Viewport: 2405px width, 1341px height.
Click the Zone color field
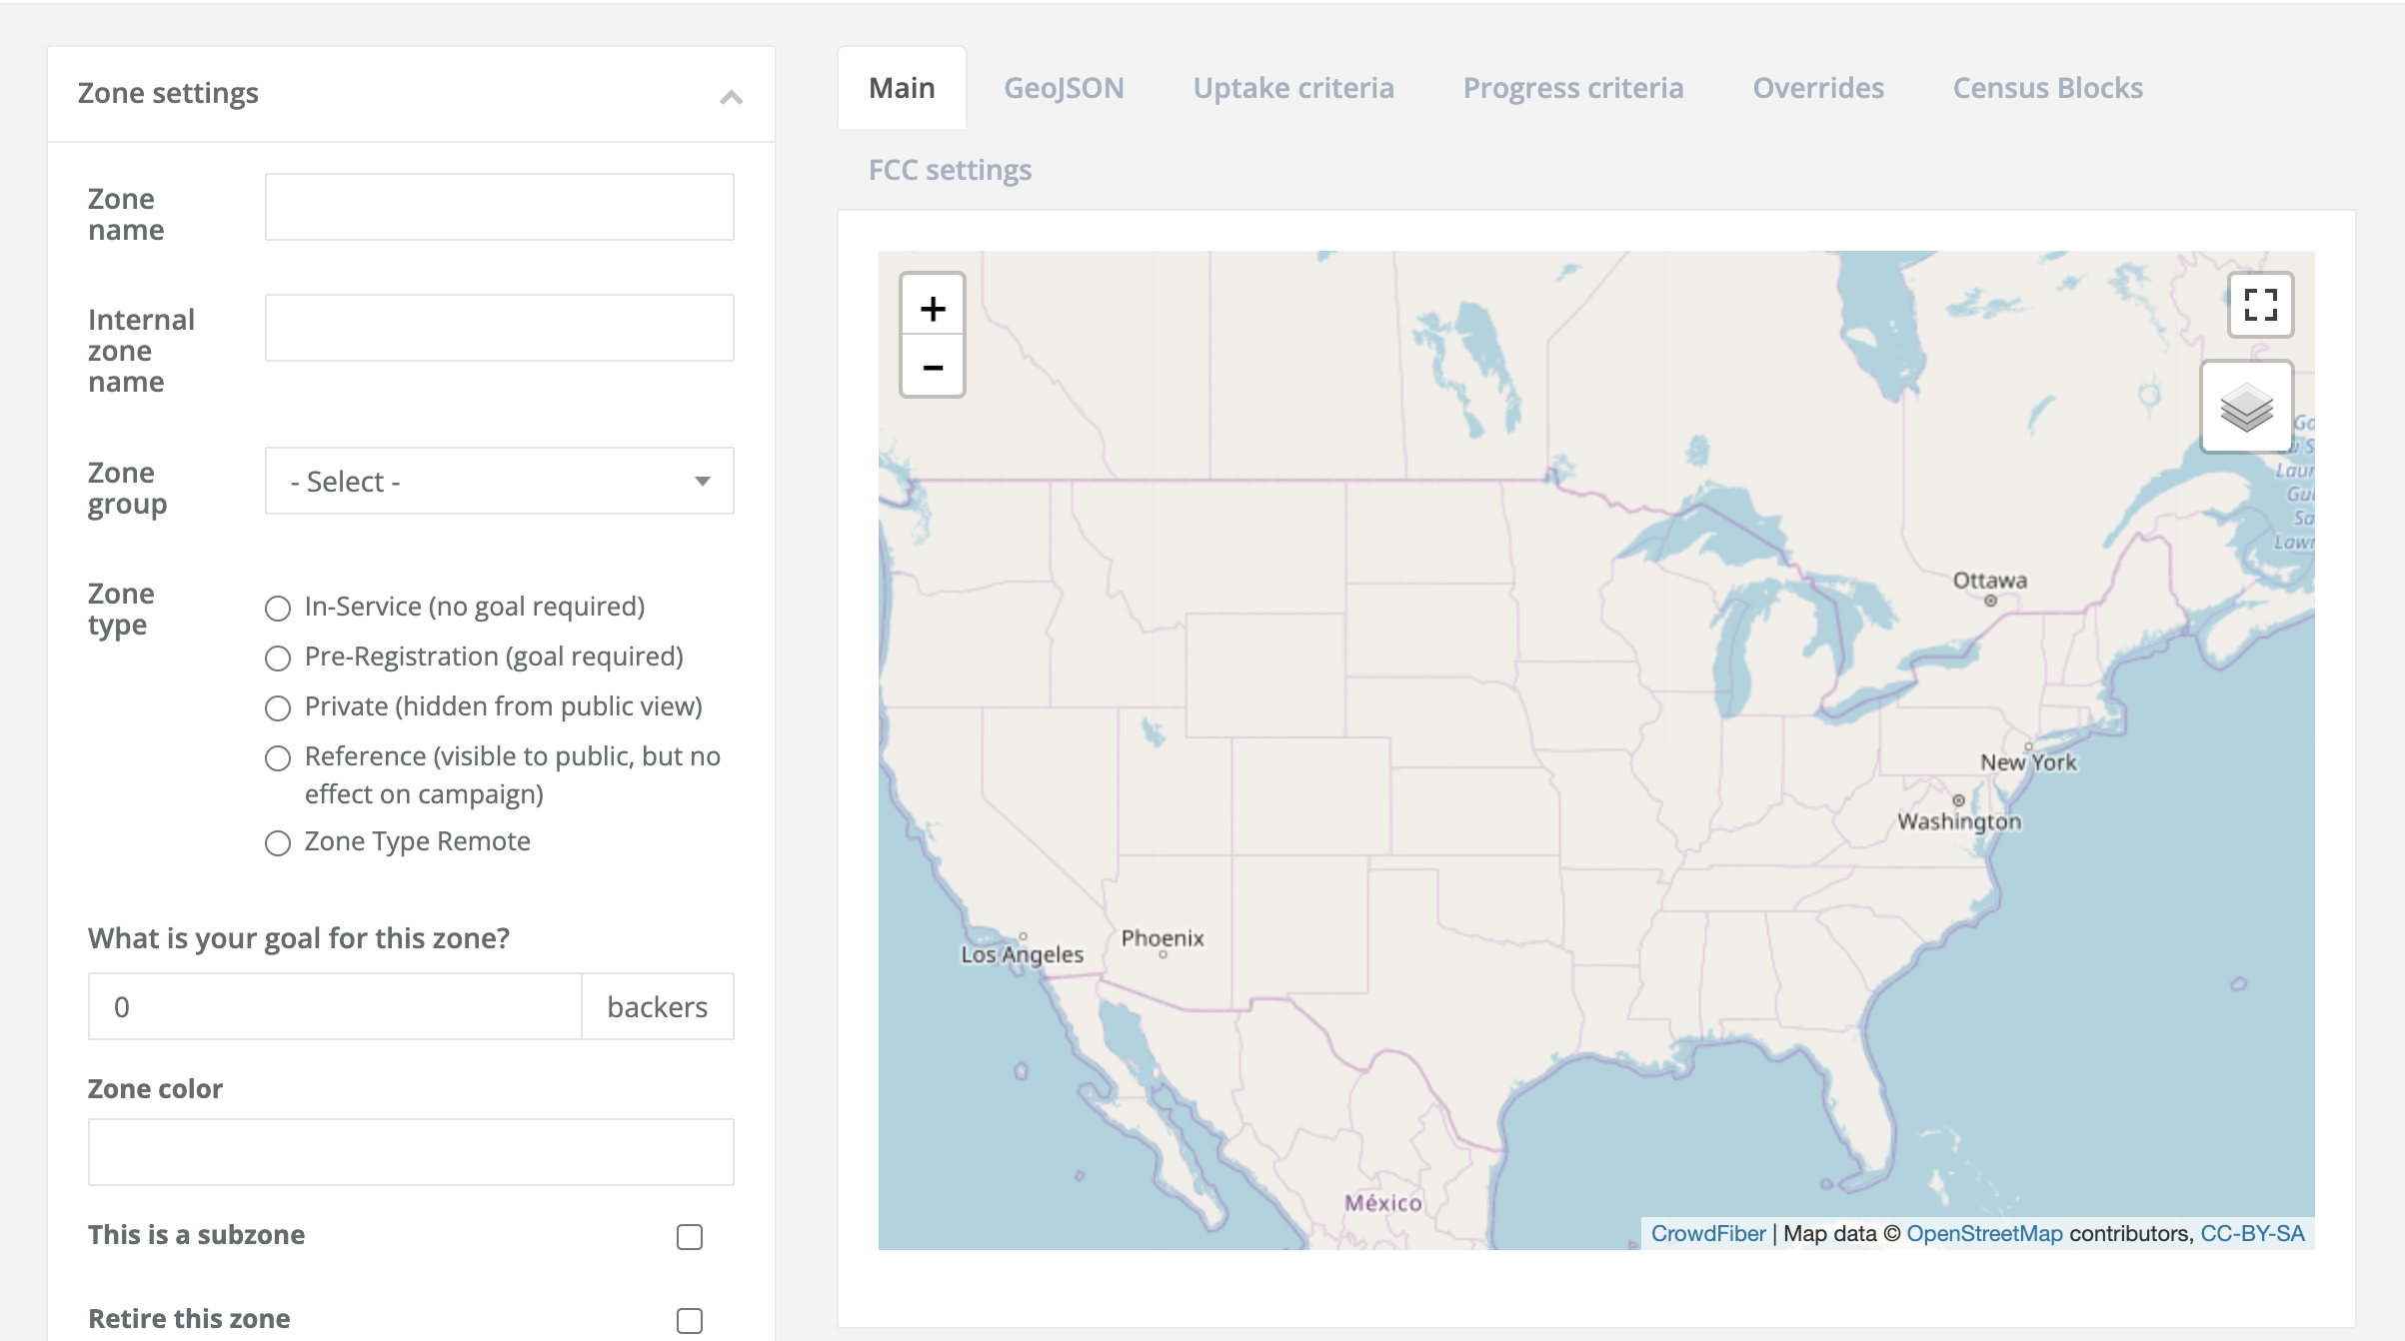[411, 1151]
